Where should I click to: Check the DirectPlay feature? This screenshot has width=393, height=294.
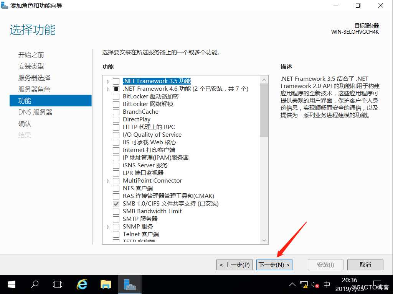116,120
